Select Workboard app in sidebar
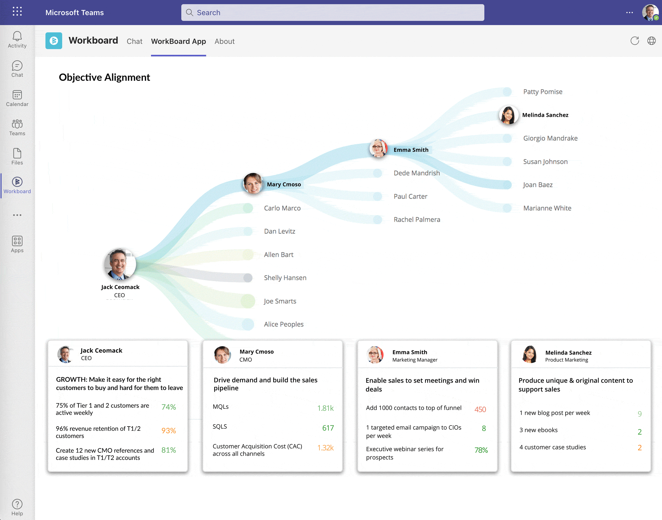The image size is (662, 520). [17, 186]
